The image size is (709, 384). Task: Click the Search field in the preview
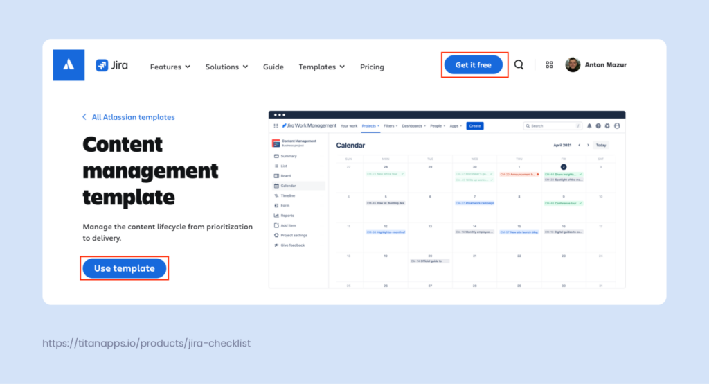(553, 126)
